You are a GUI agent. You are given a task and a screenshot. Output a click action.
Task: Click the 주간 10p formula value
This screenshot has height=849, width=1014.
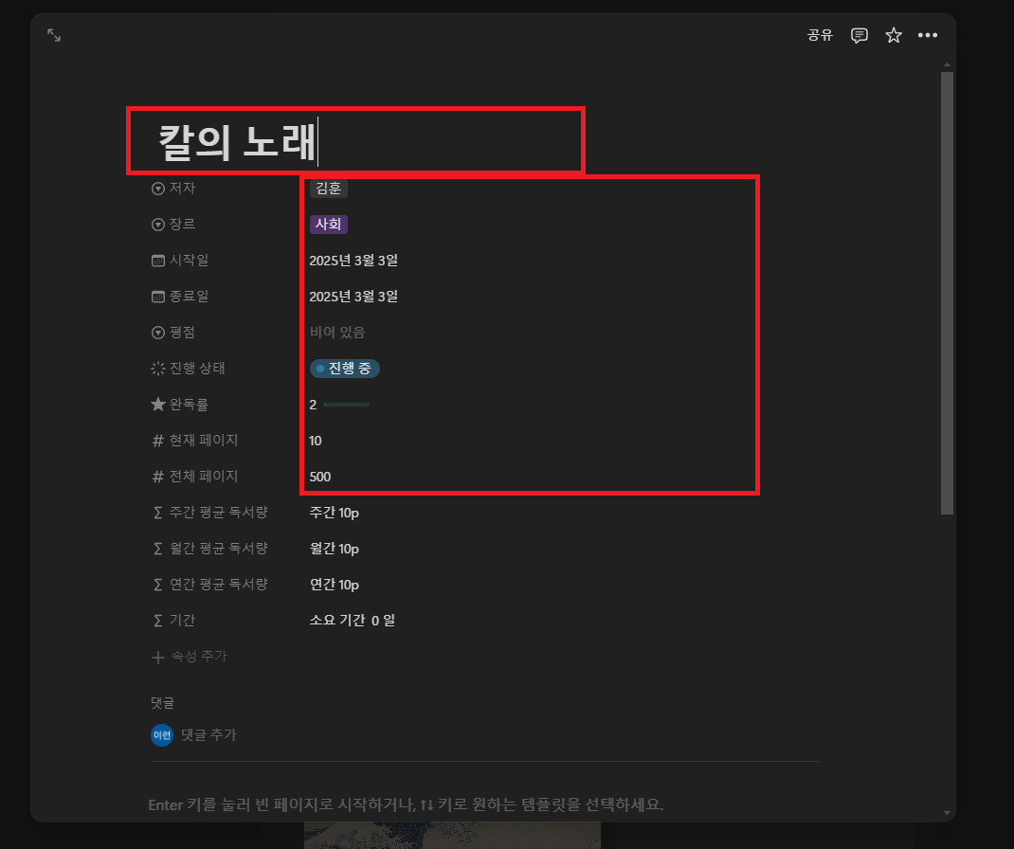[x=335, y=513]
